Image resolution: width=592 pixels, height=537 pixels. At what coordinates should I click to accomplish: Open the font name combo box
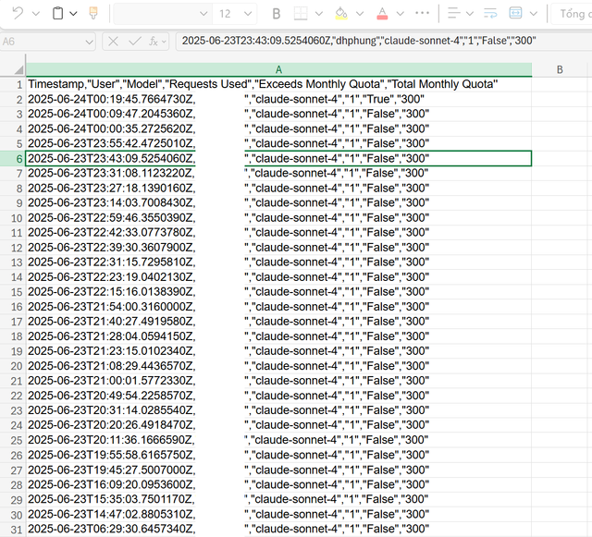coord(163,14)
